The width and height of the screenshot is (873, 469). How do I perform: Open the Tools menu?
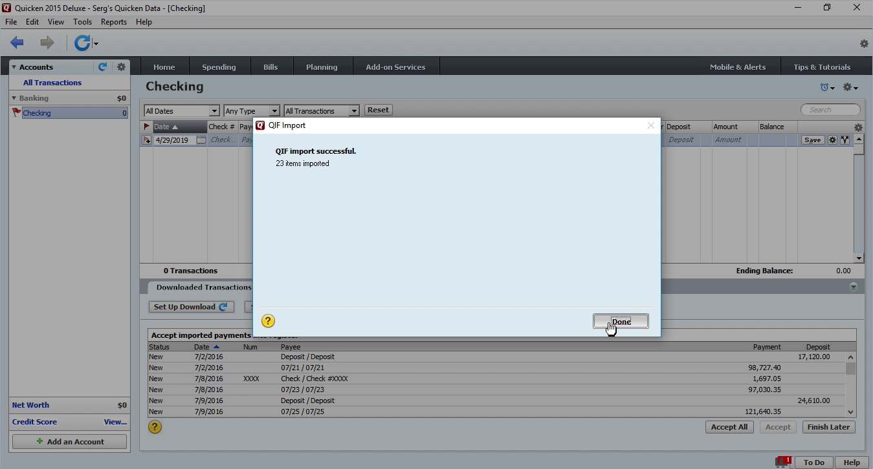point(83,22)
